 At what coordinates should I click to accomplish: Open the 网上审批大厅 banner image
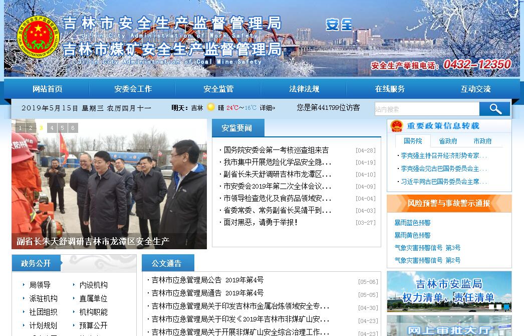(x=449, y=325)
